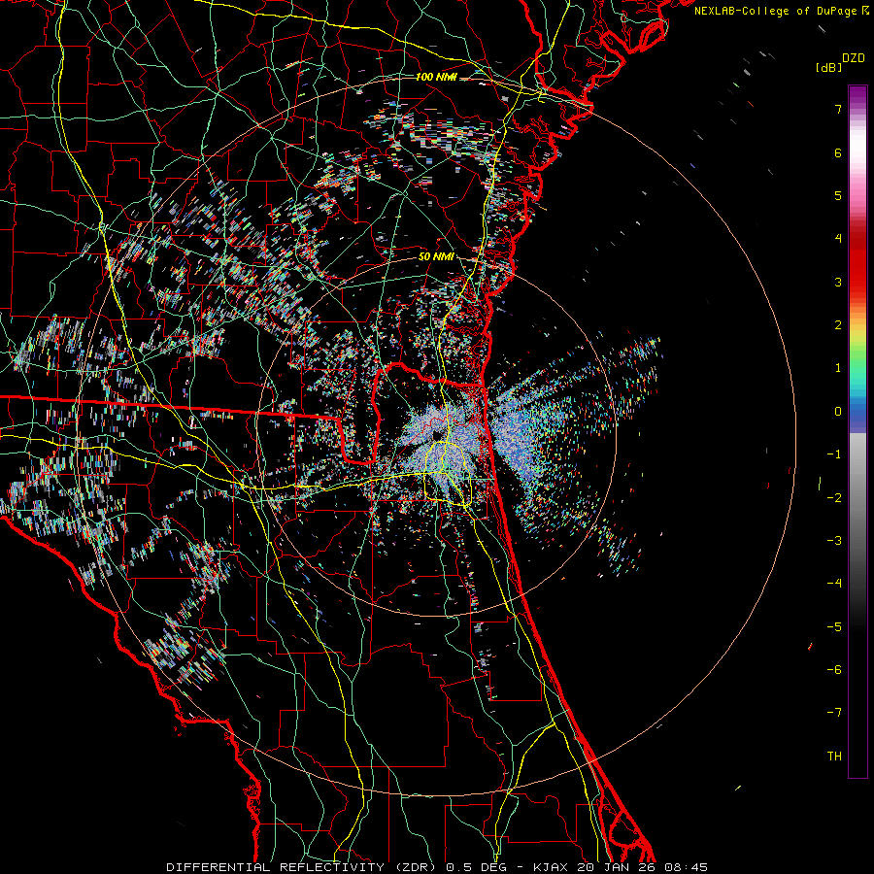
Task: Click the 2 value on color scale
Action: pos(838,325)
